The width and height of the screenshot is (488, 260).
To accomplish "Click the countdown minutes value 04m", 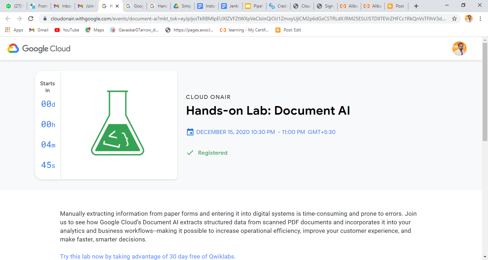I will tap(48, 145).
